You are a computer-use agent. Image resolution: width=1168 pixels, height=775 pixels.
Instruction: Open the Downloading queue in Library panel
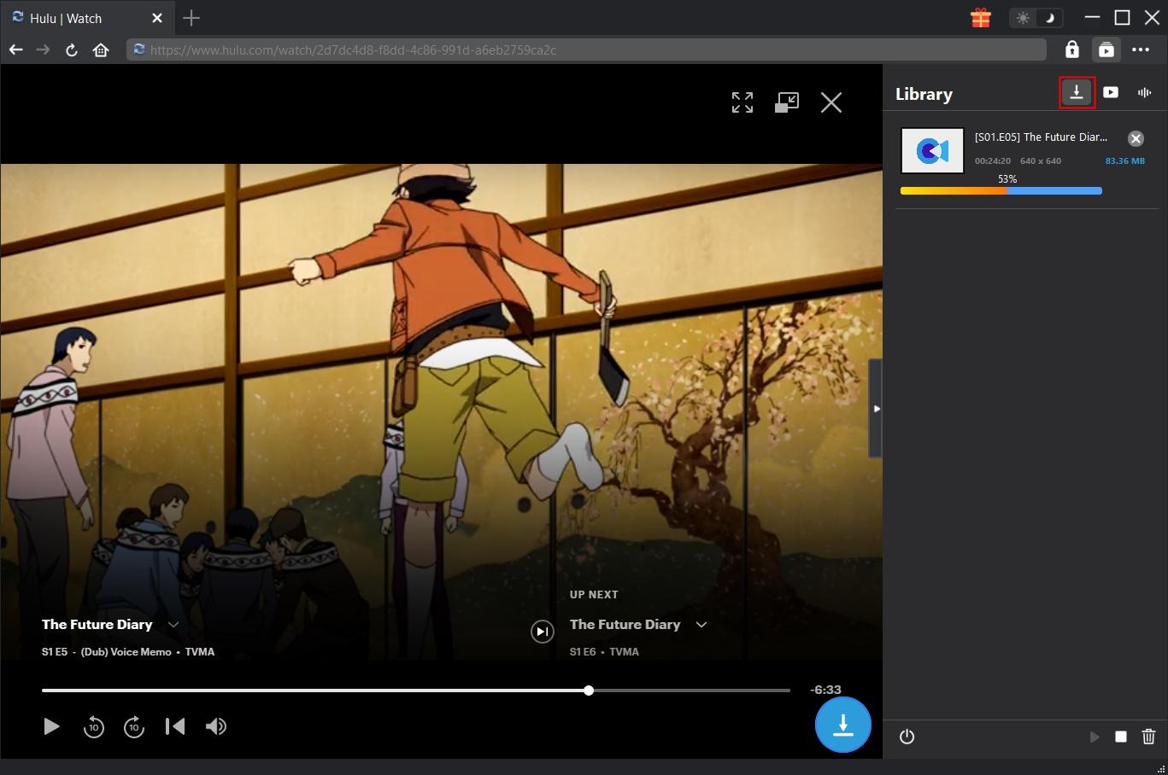1076,92
